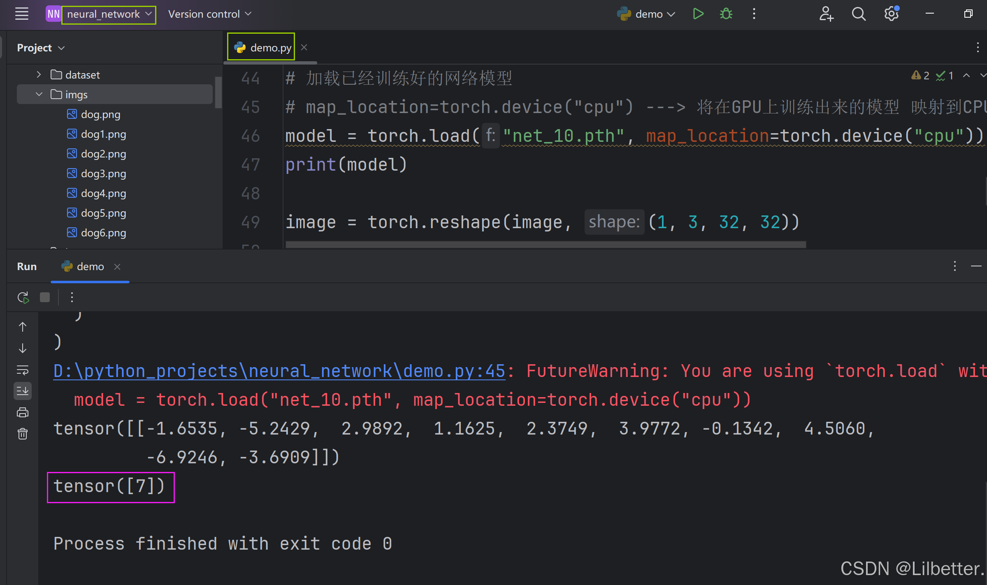Screen dimensions: 987x585
Task: Expand the dataset folder
Action: point(39,74)
